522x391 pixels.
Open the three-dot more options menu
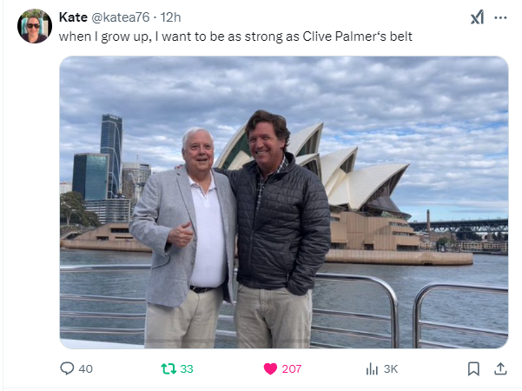(500, 17)
